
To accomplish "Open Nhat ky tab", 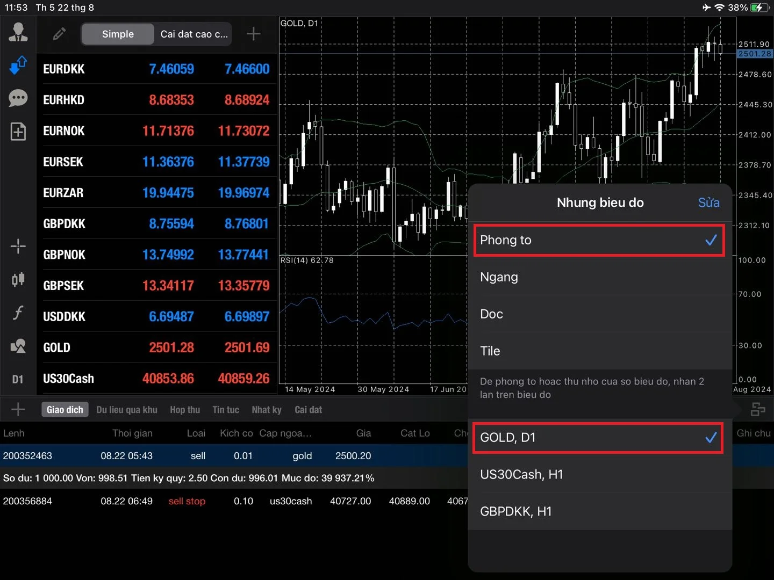I will 267,410.
